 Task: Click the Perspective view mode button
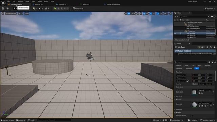point(11,14)
